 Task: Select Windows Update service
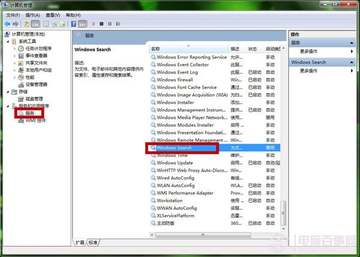coord(215,163)
